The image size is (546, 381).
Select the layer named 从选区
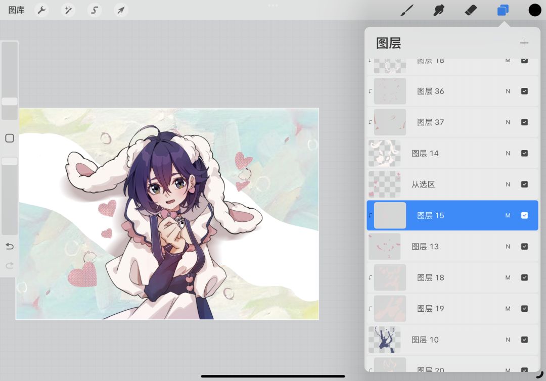coord(423,184)
